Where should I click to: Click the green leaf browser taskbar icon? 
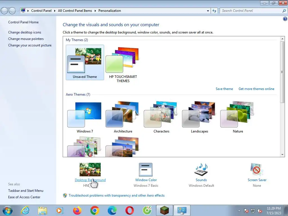(147, 210)
